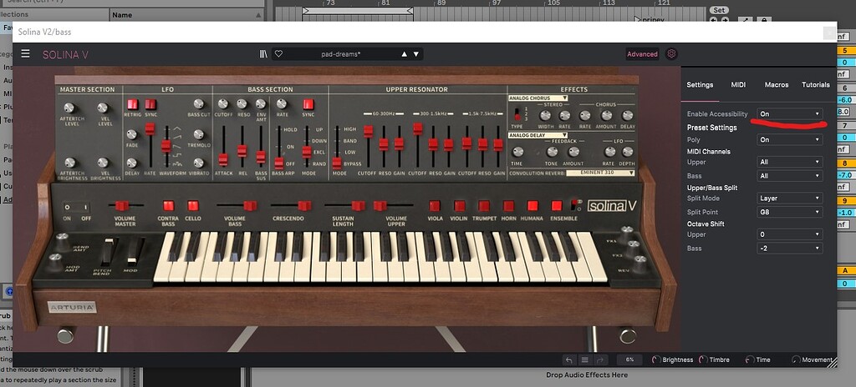
Task: Click the Bass Section Cutoff knob
Action: click(x=222, y=103)
